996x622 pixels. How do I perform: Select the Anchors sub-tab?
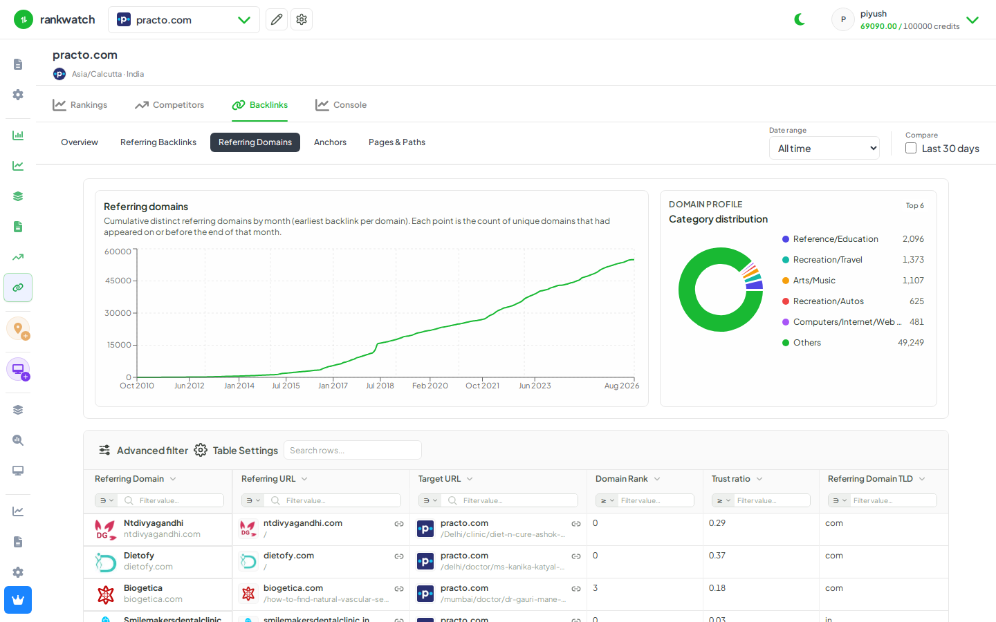coord(330,142)
